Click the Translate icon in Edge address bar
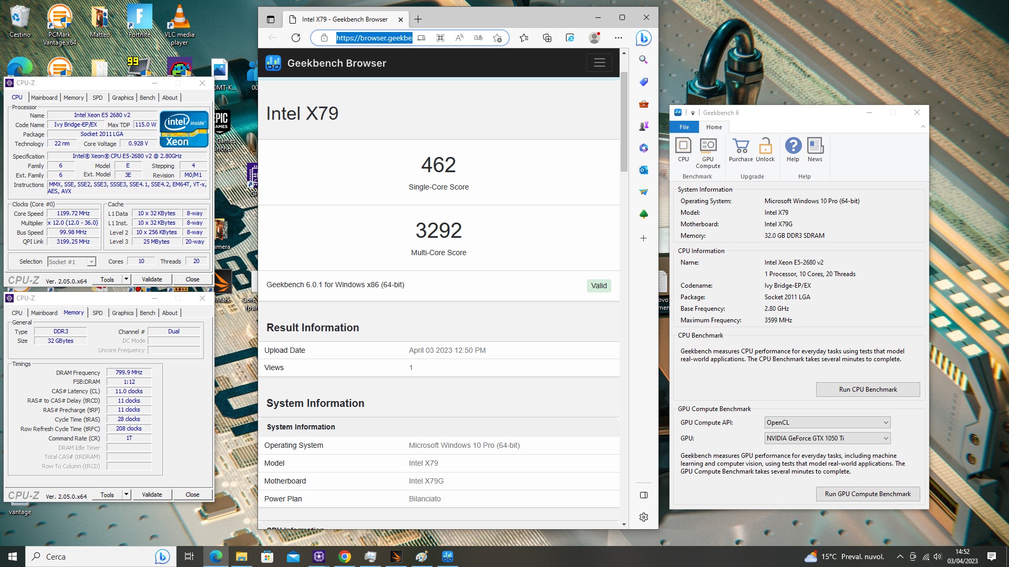This screenshot has width=1009, height=567. tap(478, 38)
